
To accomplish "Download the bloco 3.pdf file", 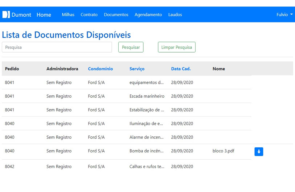I will (258, 152).
